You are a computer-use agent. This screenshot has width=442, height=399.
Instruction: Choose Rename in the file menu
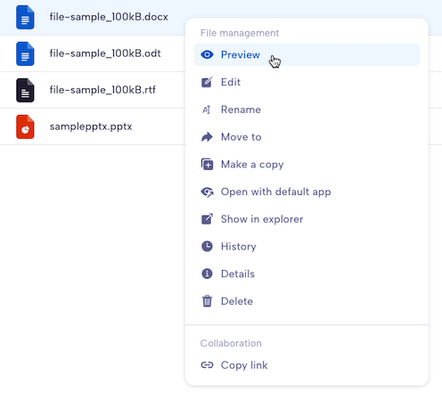point(307,110)
